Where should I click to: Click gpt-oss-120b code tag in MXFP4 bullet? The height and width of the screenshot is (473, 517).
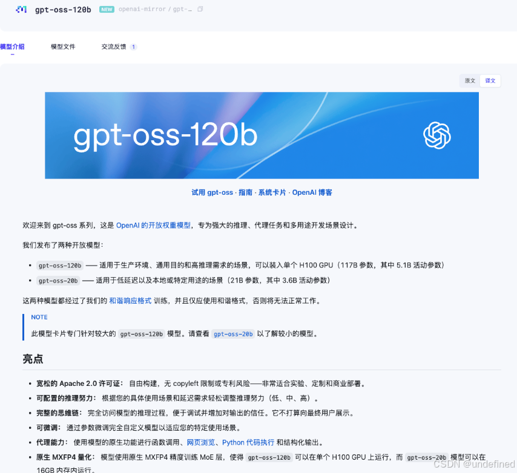(269, 457)
